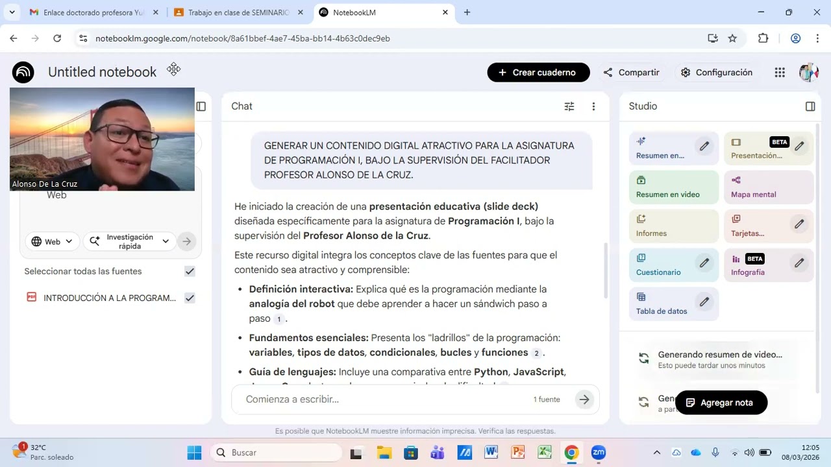Open Excel from the taskbar

544,453
